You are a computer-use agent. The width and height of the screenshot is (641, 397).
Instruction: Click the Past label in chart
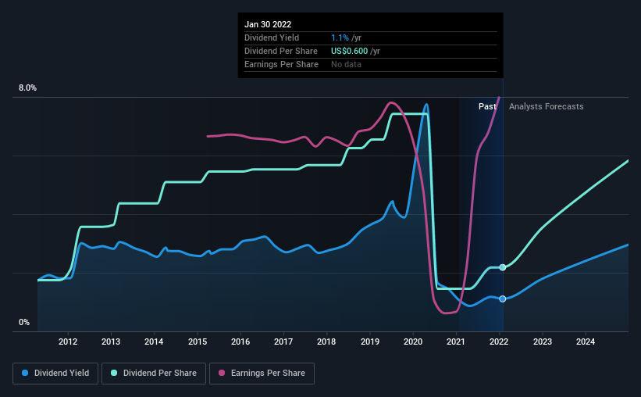(x=487, y=106)
